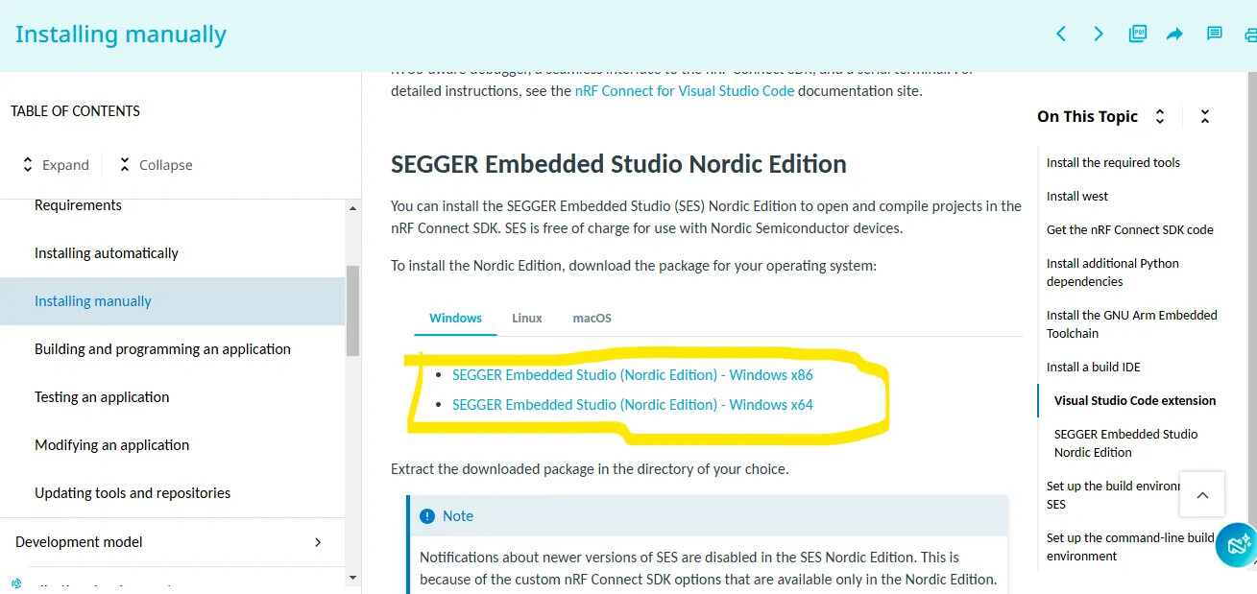Download SEGGER Embedded Studio Windows x64
This screenshot has width=1257, height=594.
(633, 405)
